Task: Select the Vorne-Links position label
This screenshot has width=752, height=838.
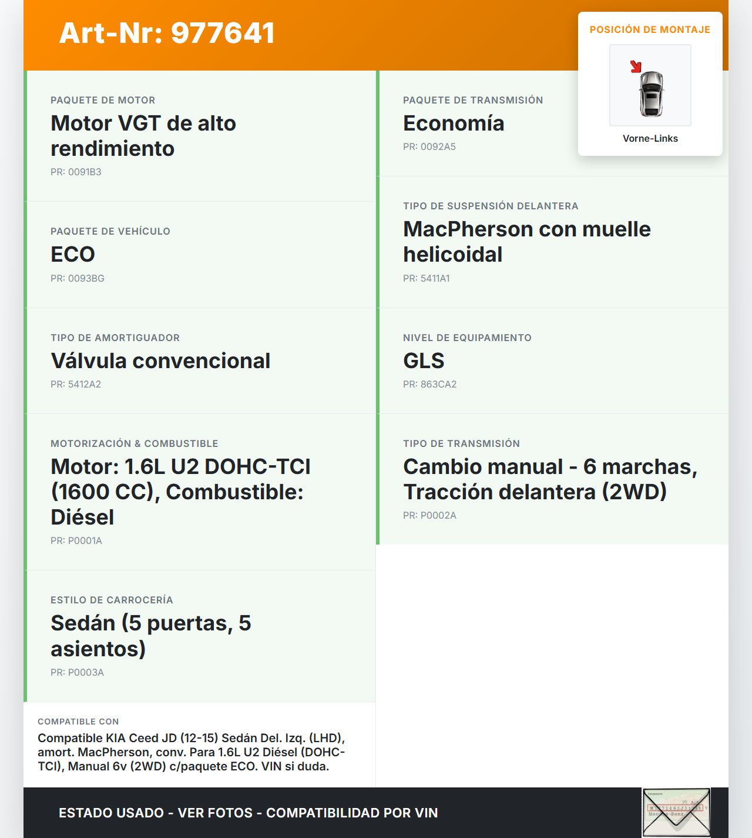Action: 650,139
